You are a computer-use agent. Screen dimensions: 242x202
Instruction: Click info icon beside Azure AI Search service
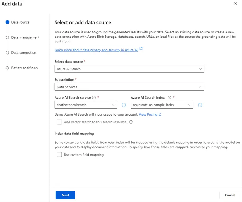click(94, 97)
